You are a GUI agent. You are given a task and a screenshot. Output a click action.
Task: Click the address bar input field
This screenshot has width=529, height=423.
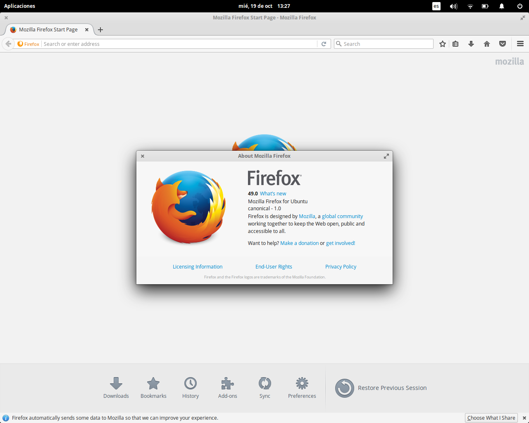[180, 44]
